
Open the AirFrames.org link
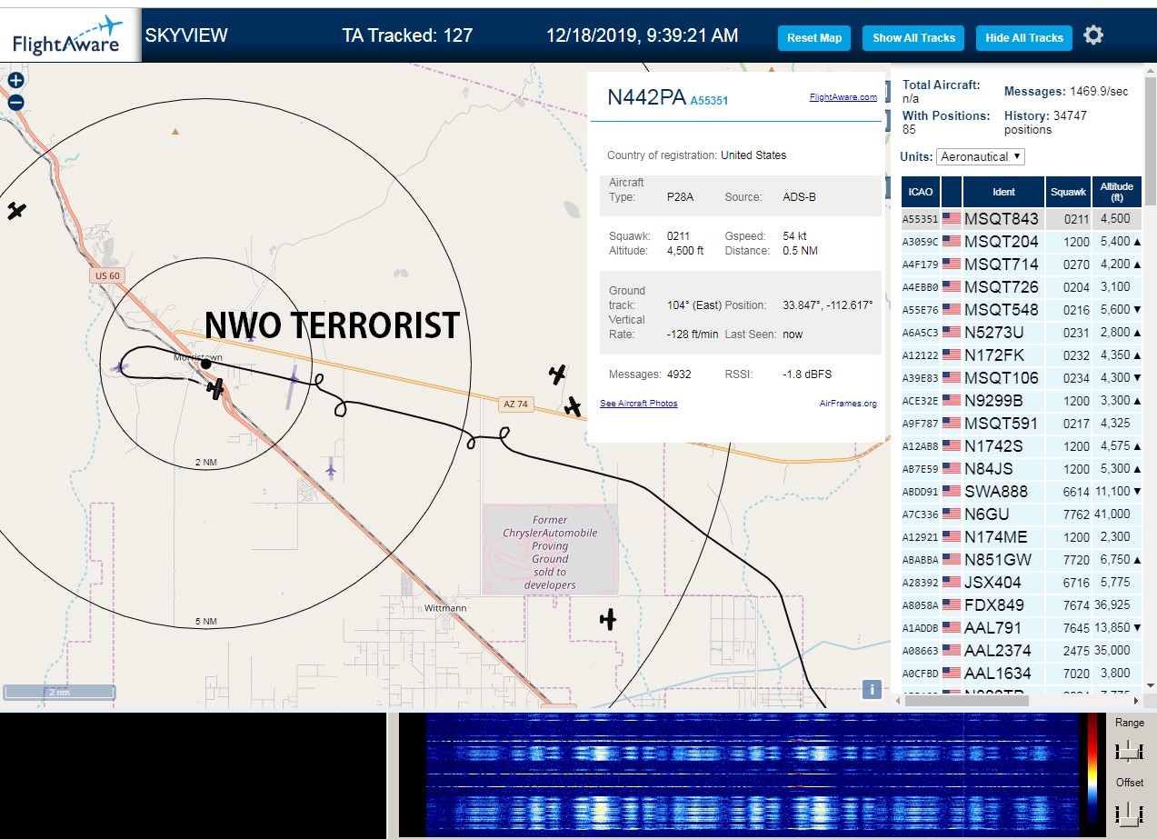click(848, 404)
